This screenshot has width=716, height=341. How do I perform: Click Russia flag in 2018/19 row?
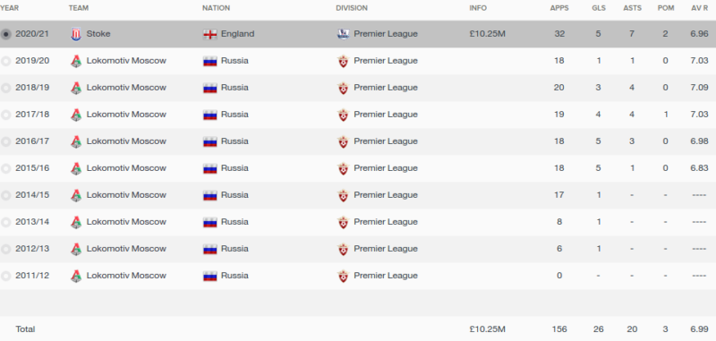pyautogui.click(x=210, y=88)
